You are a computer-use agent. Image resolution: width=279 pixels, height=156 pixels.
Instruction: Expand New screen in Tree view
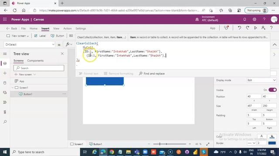pyautogui.click(x=34, y=75)
